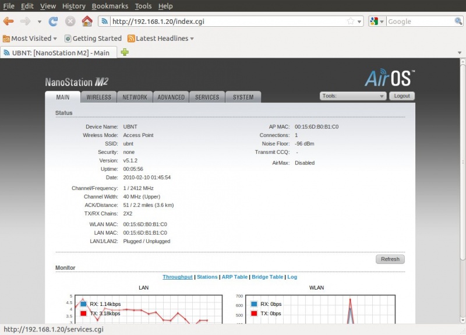Open the Getting Started bookmark
Viewport: 466px width, 335px height.
tap(93, 38)
